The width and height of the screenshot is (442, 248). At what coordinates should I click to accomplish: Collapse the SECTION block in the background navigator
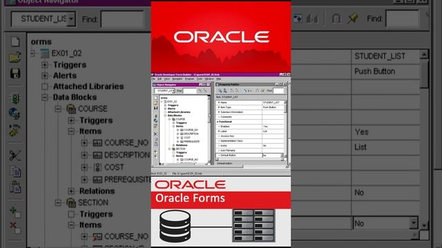pyautogui.click(x=58, y=203)
